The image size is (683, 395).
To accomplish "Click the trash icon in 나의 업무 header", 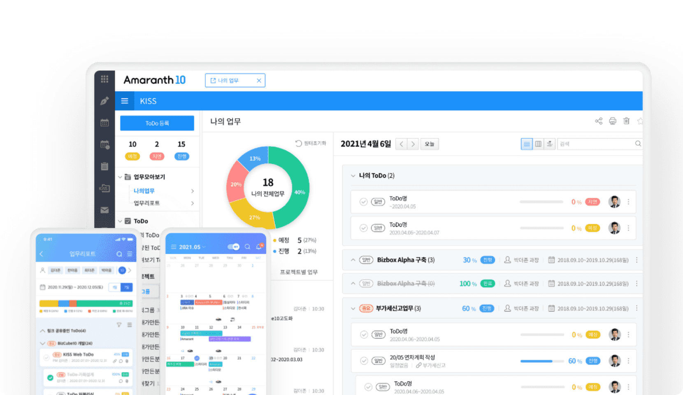I will (x=626, y=121).
